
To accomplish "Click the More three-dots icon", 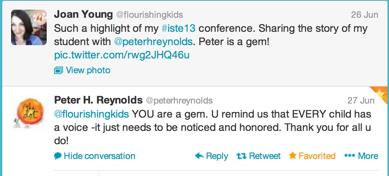I will [349, 156].
